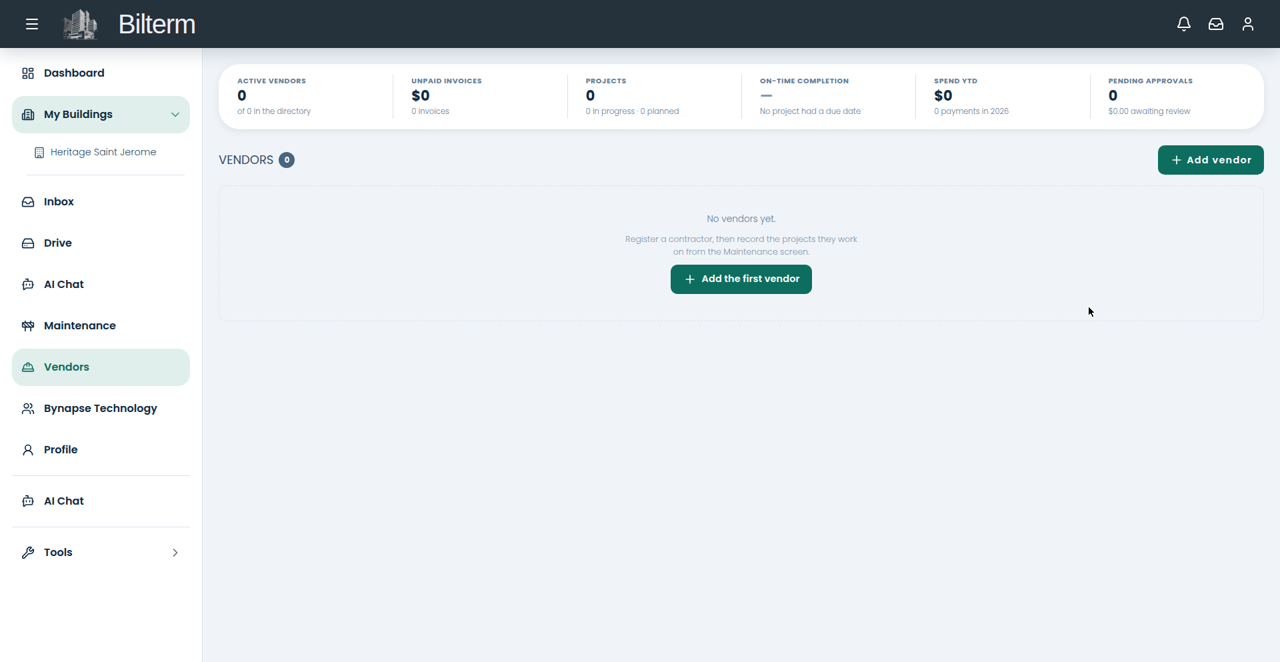
Task: Click the Unpaid Invoices stat
Action: [x=480, y=97]
